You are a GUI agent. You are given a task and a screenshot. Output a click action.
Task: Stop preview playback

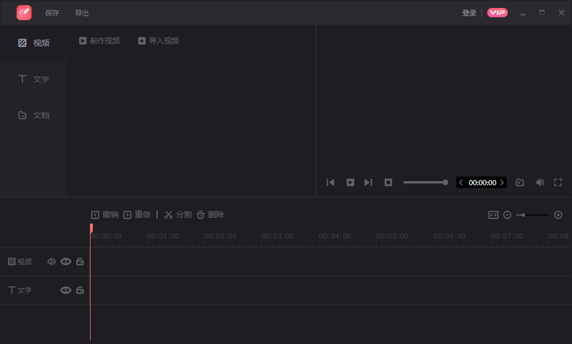tap(388, 182)
